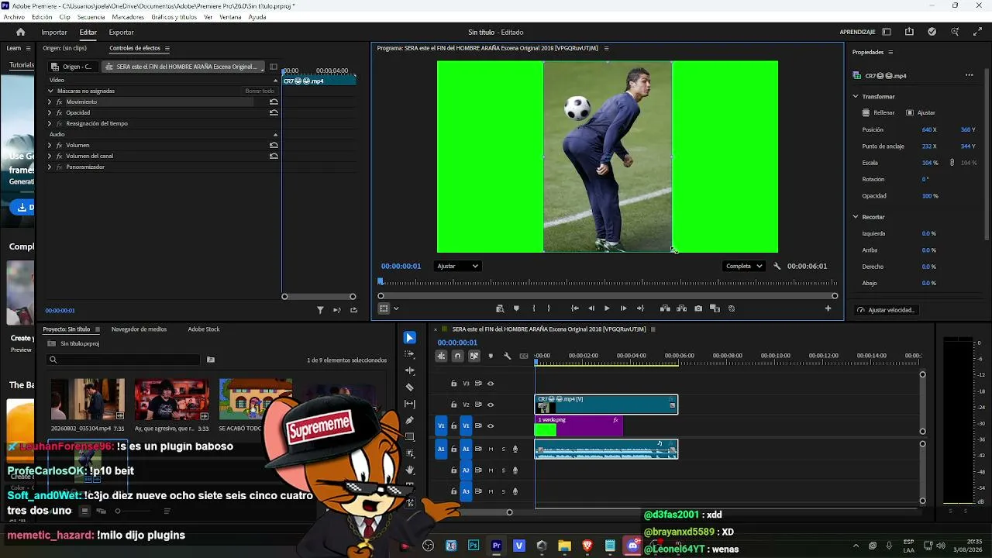Switch to the Importar workspace tab
This screenshot has width=992, height=558.
54,32
